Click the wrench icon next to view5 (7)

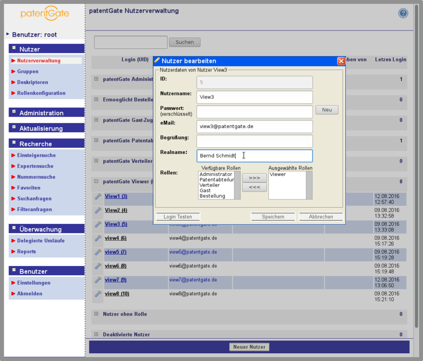[x=98, y=252]
